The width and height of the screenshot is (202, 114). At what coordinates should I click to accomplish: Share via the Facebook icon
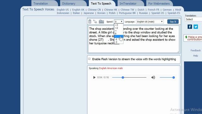pos(190,27)
